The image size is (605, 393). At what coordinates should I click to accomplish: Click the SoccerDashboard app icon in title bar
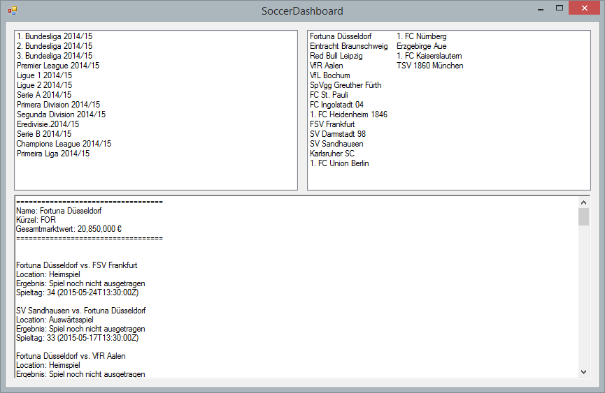pos(13,10)
